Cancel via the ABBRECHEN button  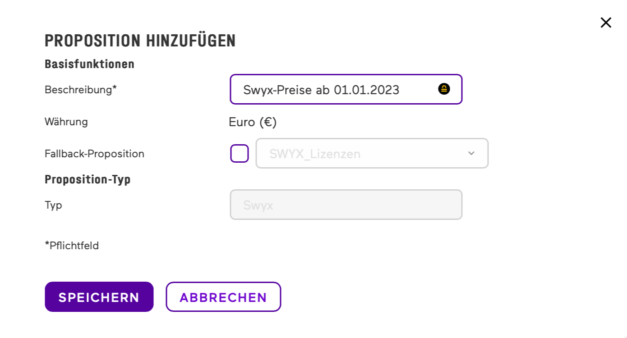tap(223, 297)
